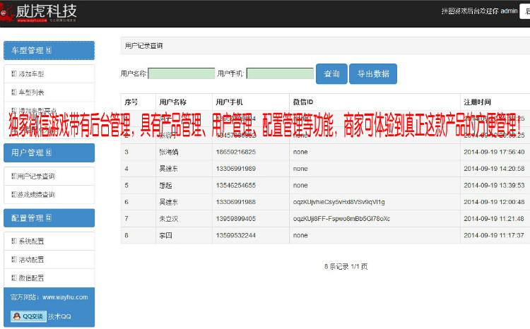530x329 pixels.
Task: Click the icon beside 系统配置
Action: click(14, 241)
